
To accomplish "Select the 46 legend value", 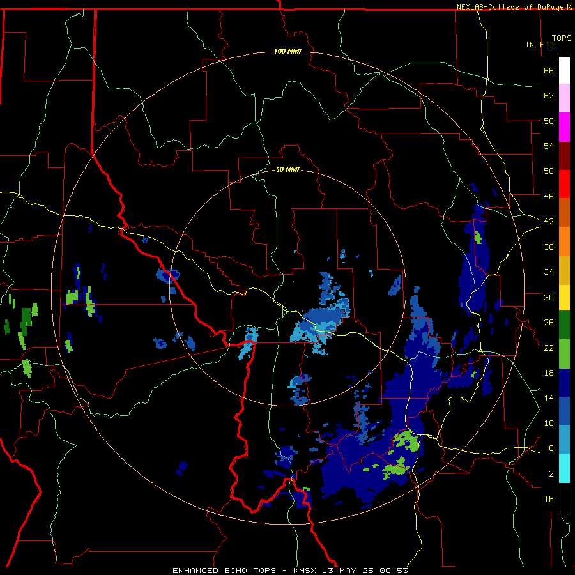I will (549, 196).
